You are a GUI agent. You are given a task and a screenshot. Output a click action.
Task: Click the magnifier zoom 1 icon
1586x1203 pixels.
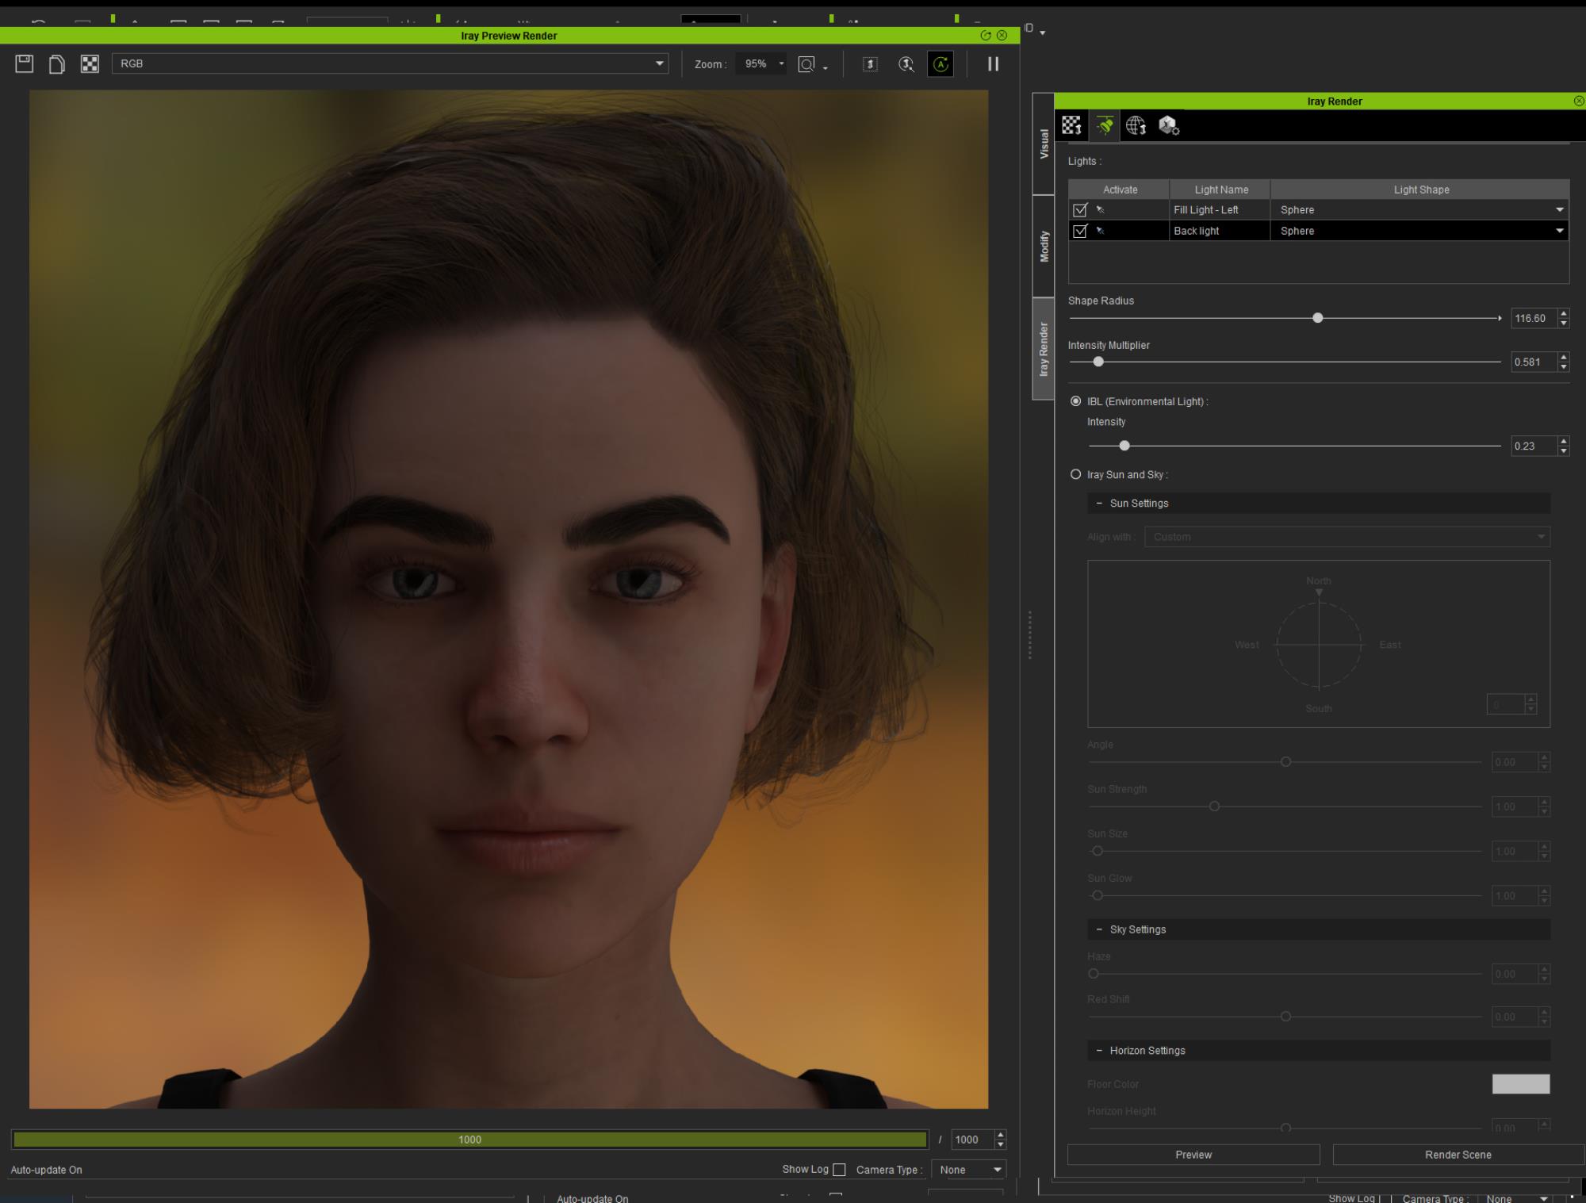pyautogui.click(x=906, y=64)
